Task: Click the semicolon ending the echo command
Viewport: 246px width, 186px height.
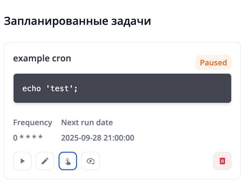Action: coord(76,89)
